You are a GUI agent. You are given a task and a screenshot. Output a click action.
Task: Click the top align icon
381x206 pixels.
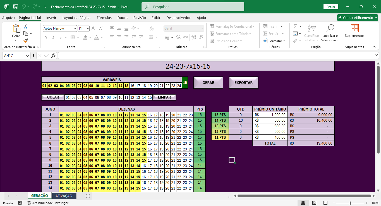112,28
